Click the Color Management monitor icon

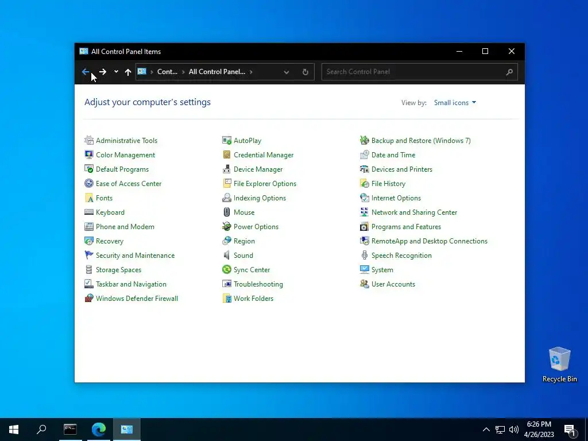89,155
